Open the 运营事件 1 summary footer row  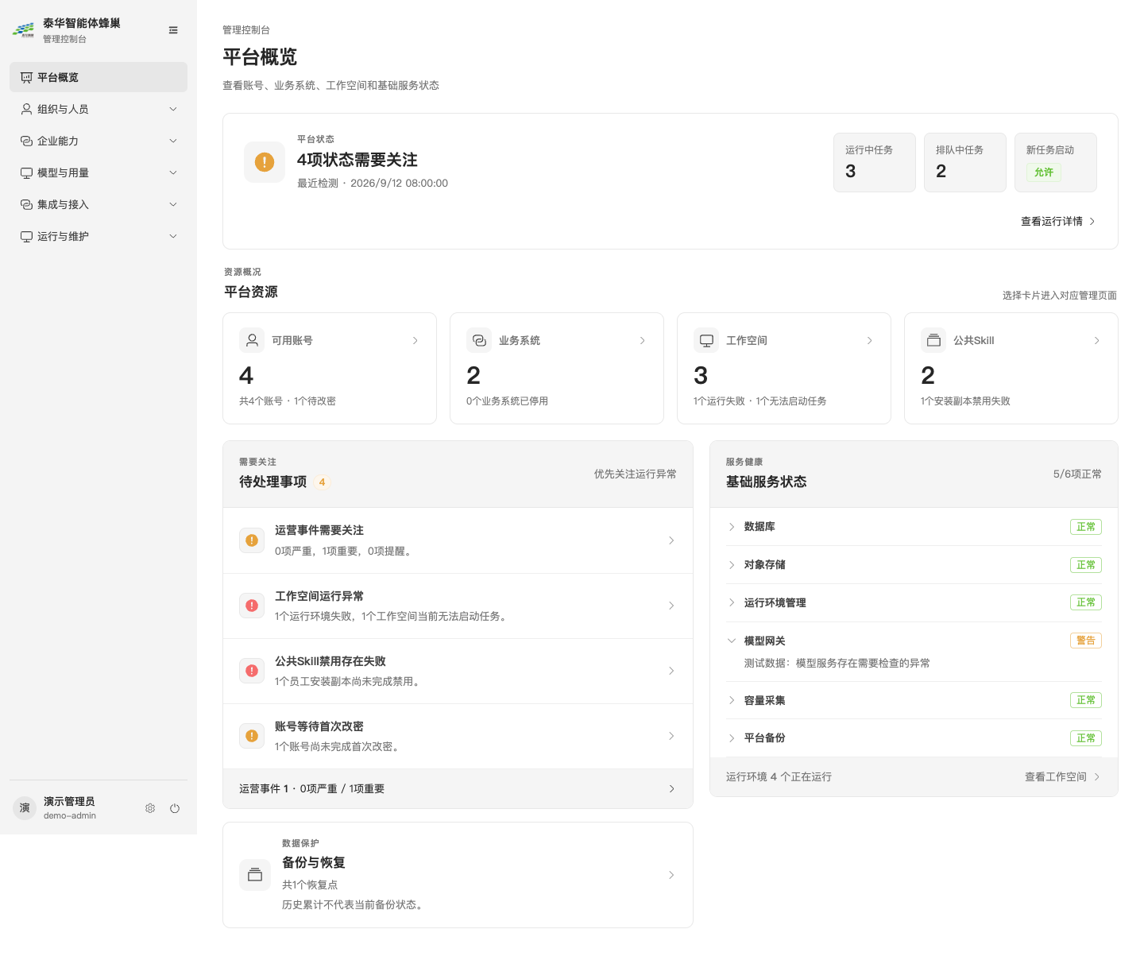click(x=458, y=788)
